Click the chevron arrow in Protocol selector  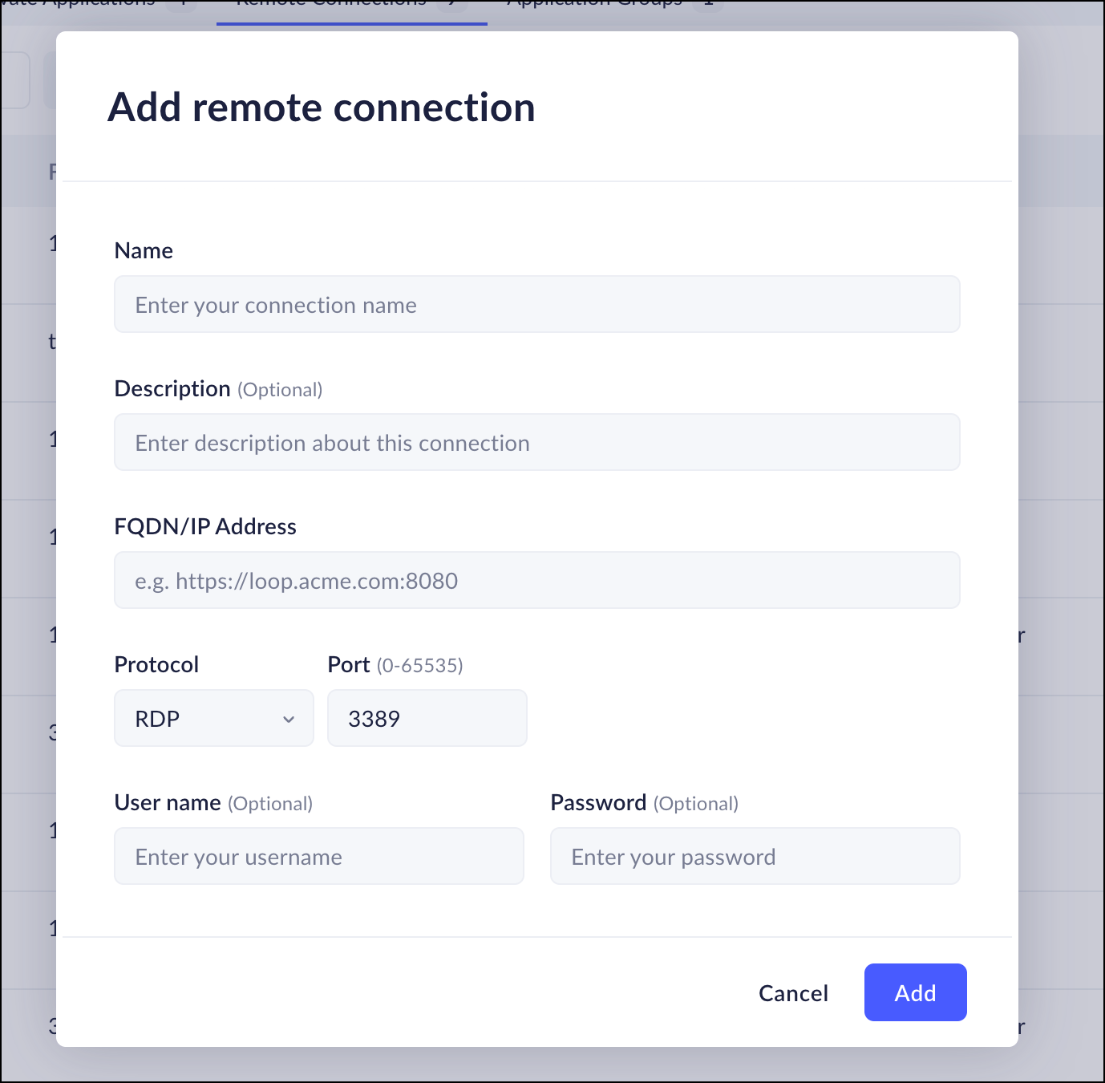[x=289, y=720]
